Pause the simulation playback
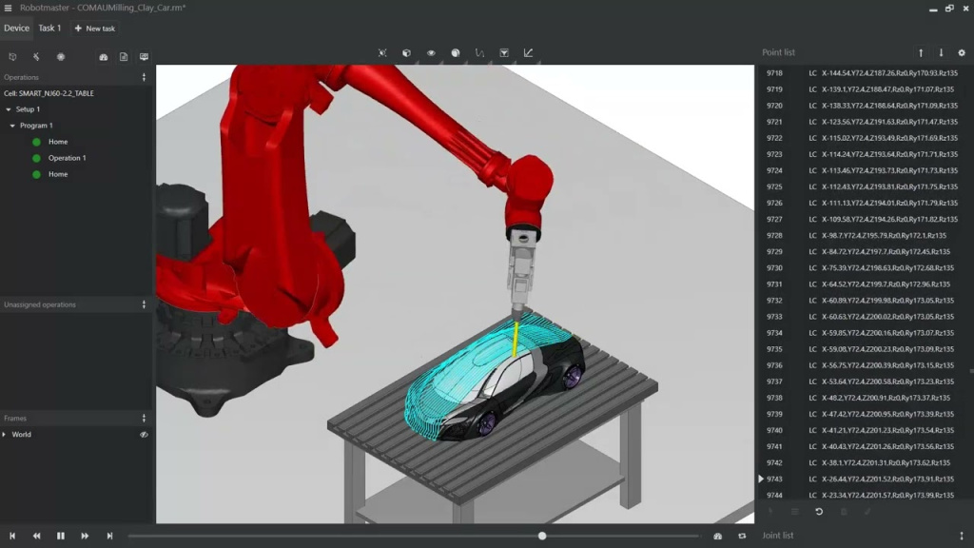 coord(61,536)
